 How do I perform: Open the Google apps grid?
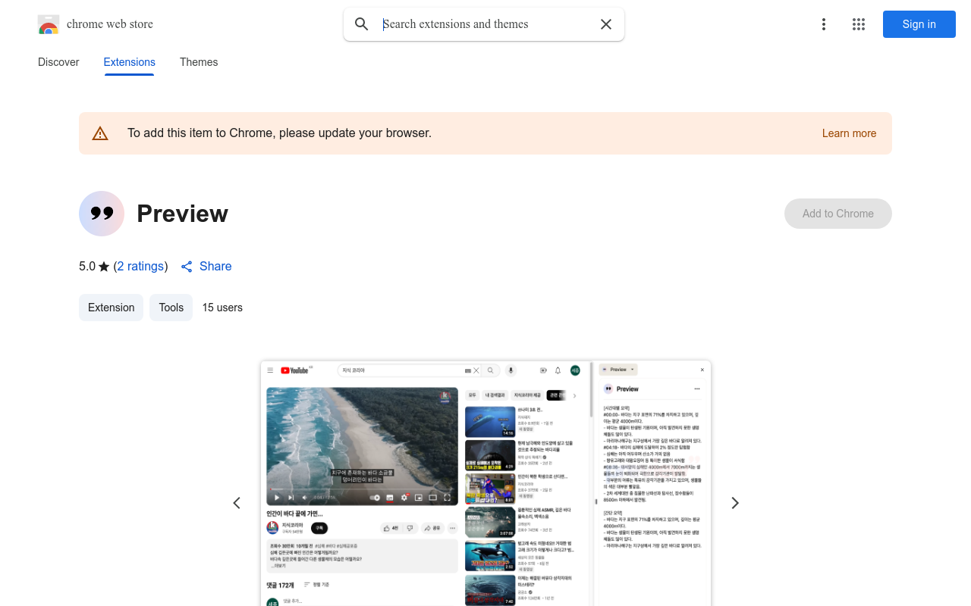click(x=859, y=24)
